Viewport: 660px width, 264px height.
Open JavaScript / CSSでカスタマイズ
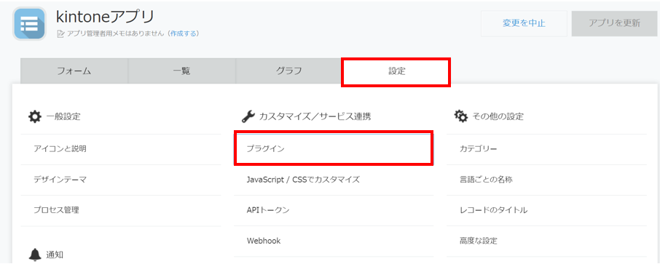(x=334, y=180)
